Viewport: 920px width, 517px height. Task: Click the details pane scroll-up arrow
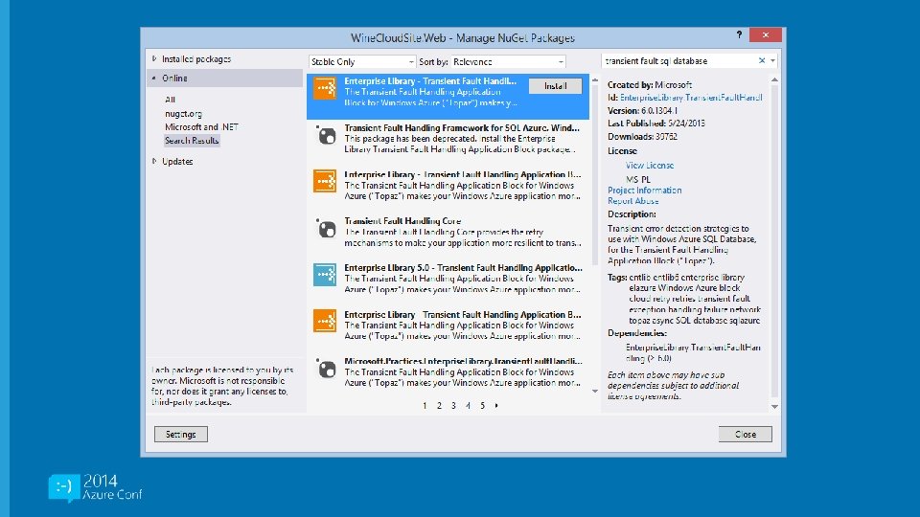(774, 79)
